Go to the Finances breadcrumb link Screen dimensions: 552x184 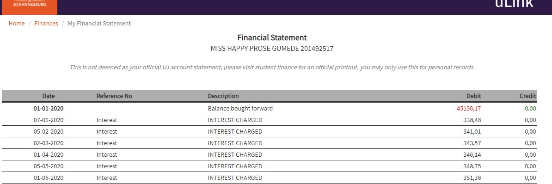(46, 24)
